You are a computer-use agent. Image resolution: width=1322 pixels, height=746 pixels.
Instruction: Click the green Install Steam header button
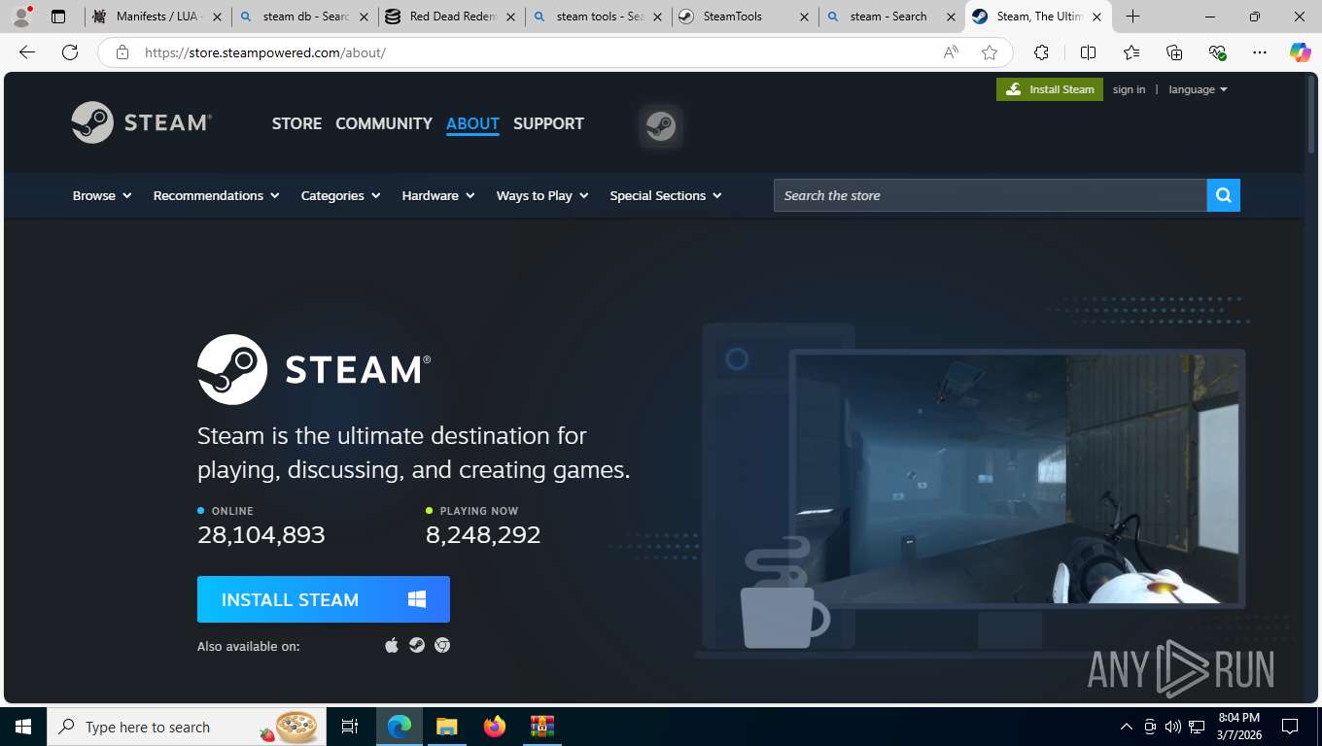click(1050, 89)
